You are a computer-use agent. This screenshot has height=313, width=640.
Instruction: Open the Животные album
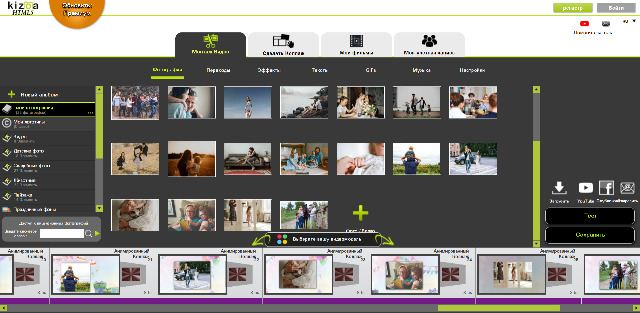point(48,182)
